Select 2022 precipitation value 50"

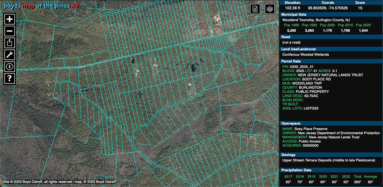(345, 182)
